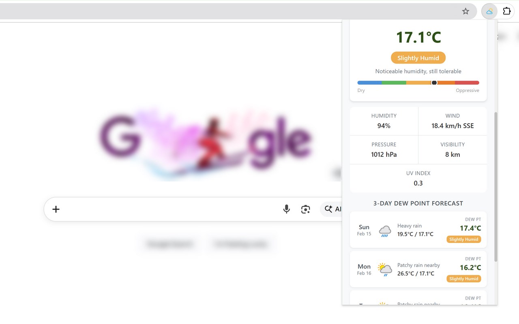Viewport: 519px width, 324px height.
Task: Open the Extensions puzzle piece menu
Action: tap(507, 11)
